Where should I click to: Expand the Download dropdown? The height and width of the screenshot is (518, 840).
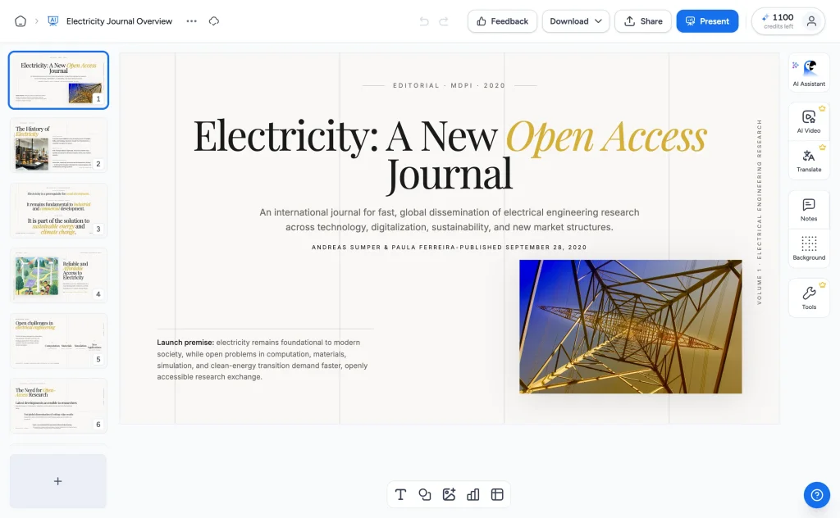point(575,21)
